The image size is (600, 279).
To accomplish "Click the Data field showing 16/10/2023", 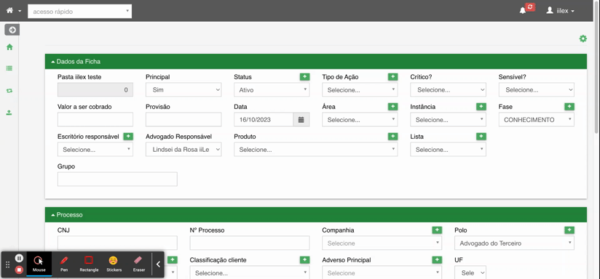I will pyautogui.click(x=264, y=120).
